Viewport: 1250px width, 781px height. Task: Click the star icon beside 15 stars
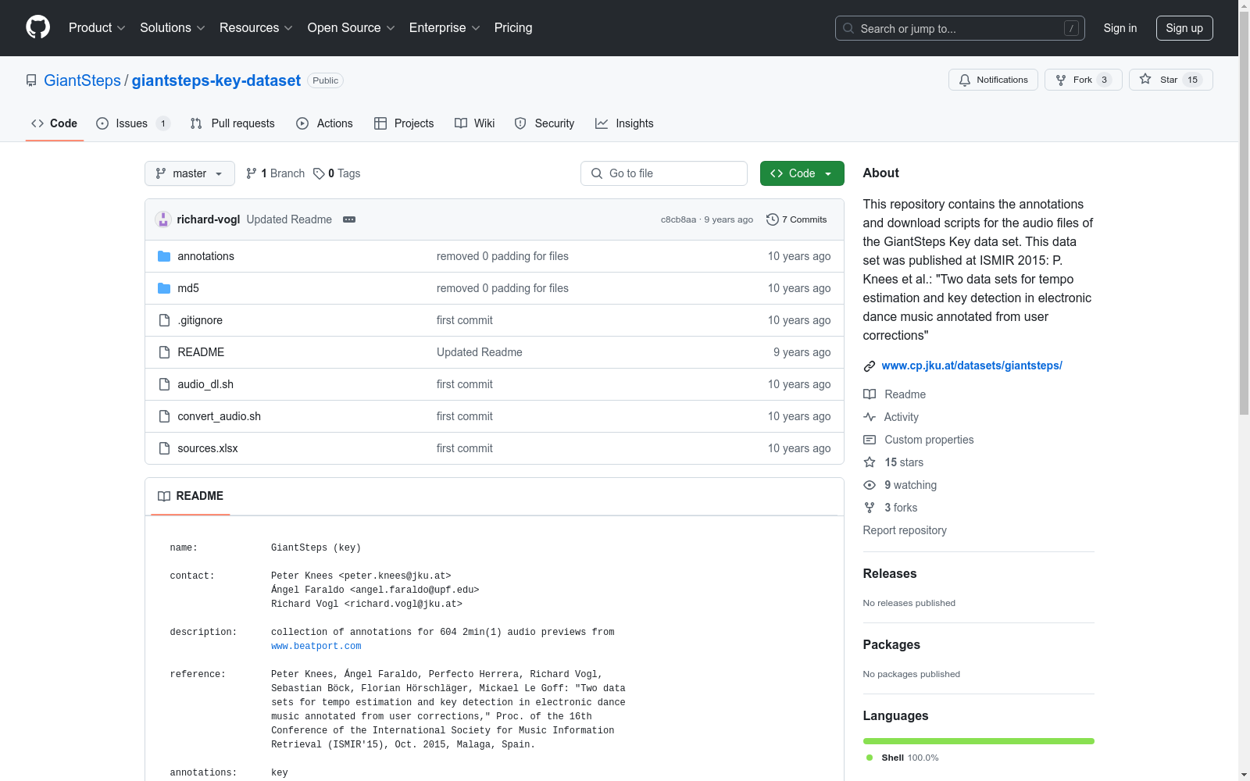point(870,462)
